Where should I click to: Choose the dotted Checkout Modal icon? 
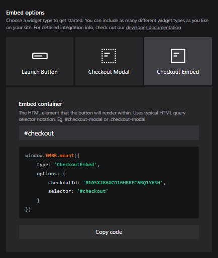pyautogui.click(x=108, y=56)
